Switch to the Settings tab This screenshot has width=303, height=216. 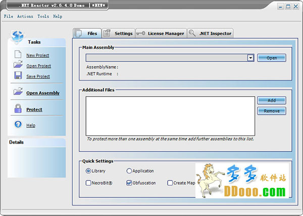tap(118, 33)
